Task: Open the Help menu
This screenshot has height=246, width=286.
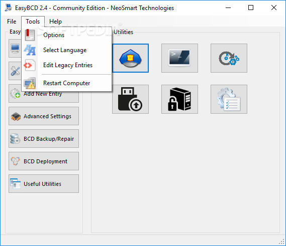Action: (x=55, y=22)
